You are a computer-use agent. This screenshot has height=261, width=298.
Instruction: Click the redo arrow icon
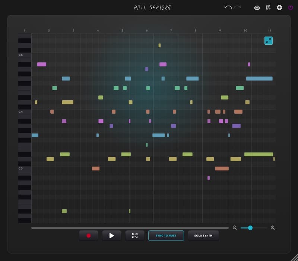tap(237, 7)
